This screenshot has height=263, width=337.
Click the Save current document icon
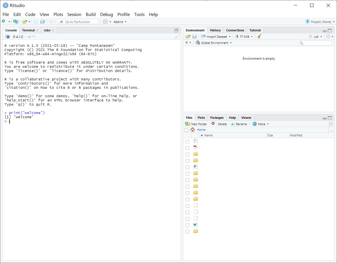36,22
